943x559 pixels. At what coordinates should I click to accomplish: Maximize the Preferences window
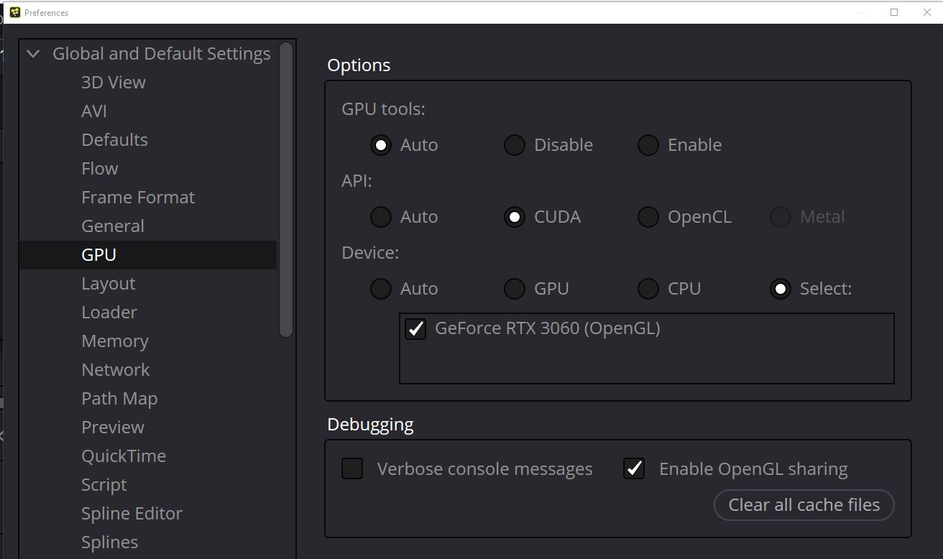[x=894, y=12]
